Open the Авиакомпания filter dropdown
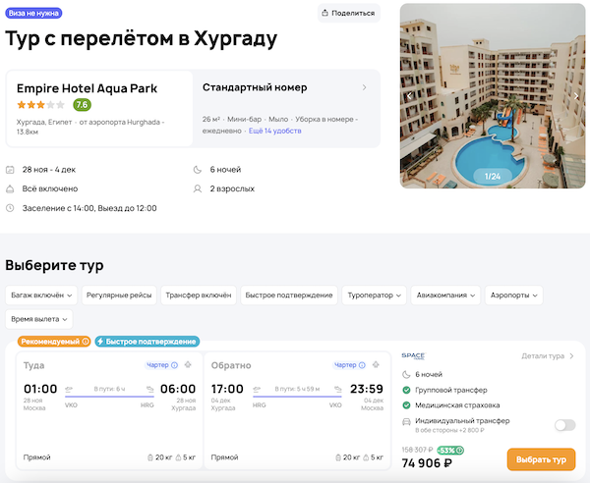The width and height of the screenshot is (590, 483). coord(445,295)
